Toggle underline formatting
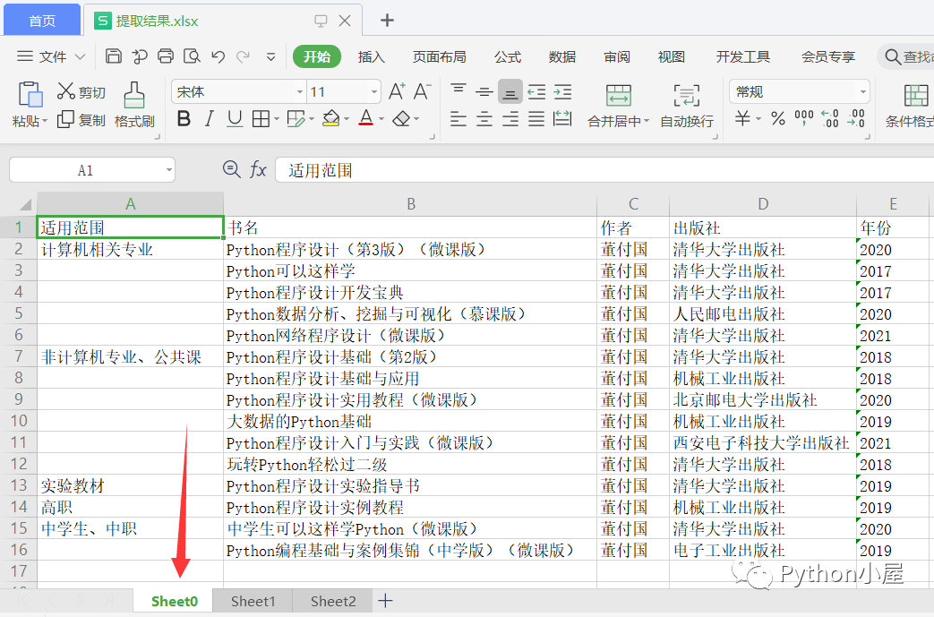The width and height of the screenshot is (934, 617). click(235, 119)
